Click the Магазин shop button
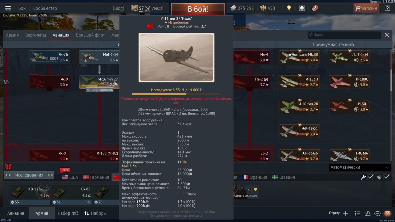395x222 pixels. point(366,8)
